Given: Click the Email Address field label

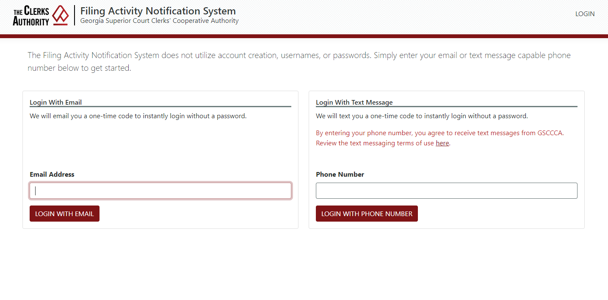Looking at the screenshot, I should [52, 174].
